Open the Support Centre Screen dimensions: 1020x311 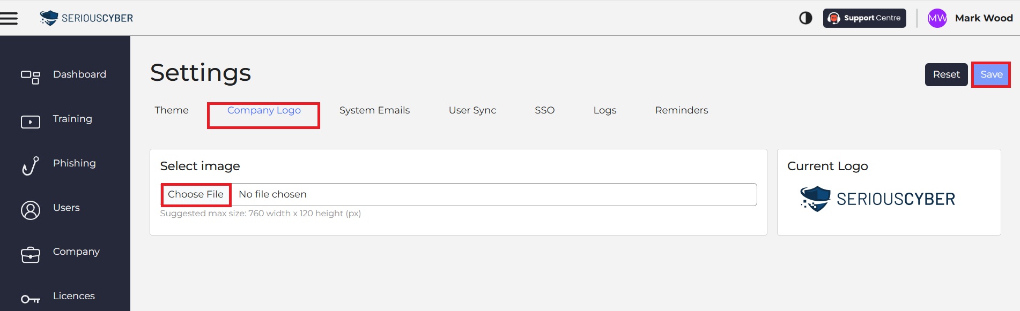point(864,18)
